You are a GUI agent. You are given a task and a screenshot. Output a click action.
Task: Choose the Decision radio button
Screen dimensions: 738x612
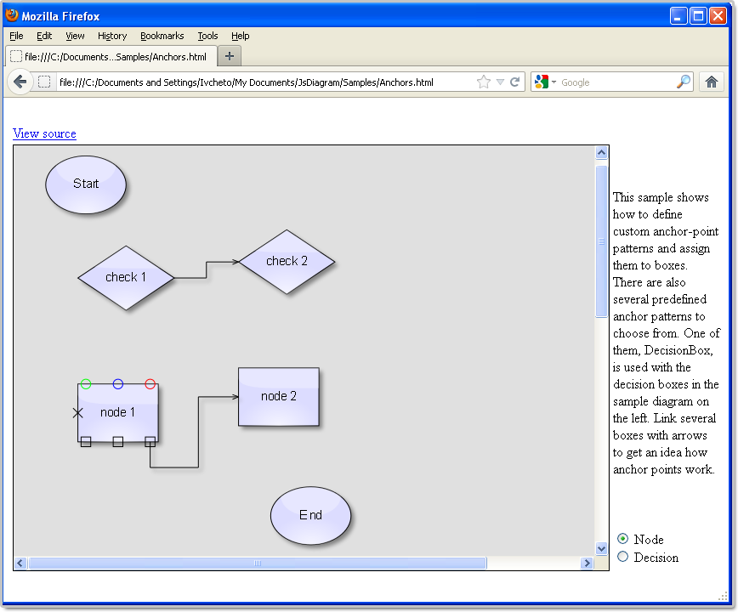(623, 557)
